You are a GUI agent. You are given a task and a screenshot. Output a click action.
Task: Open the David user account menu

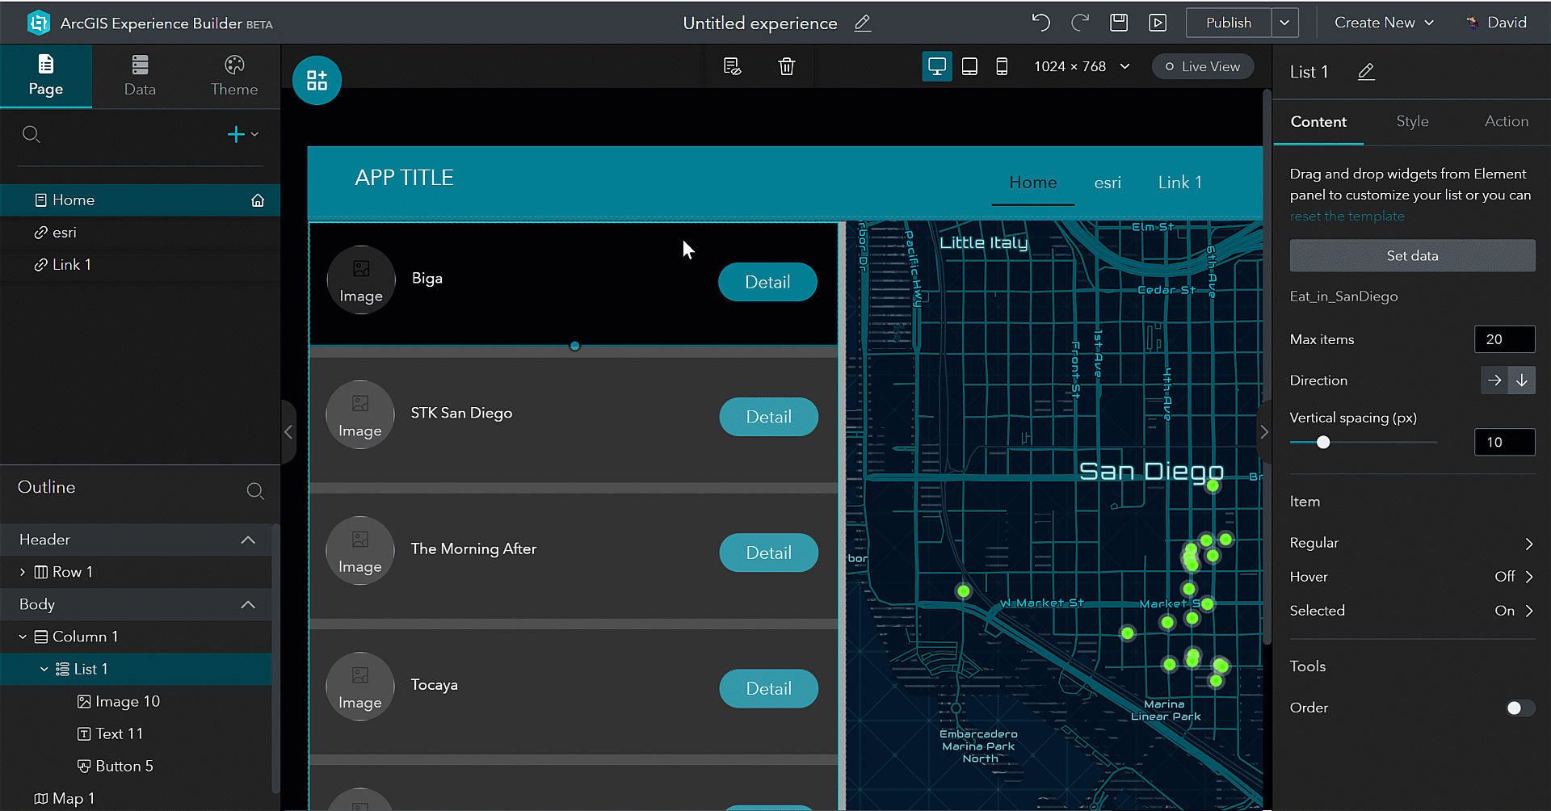click(x=1496, y=23)
